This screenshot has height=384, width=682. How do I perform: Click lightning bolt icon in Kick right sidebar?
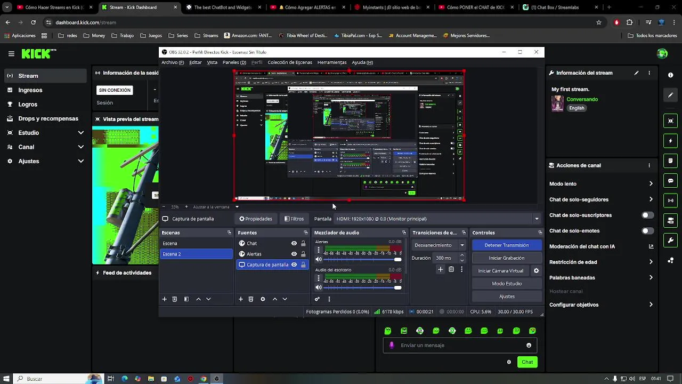(x=671, y=141)
